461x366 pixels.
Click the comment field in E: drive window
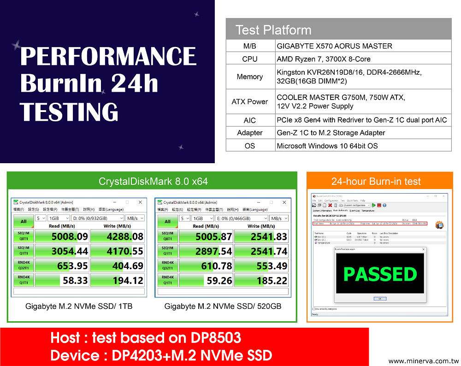pos(223,291)
